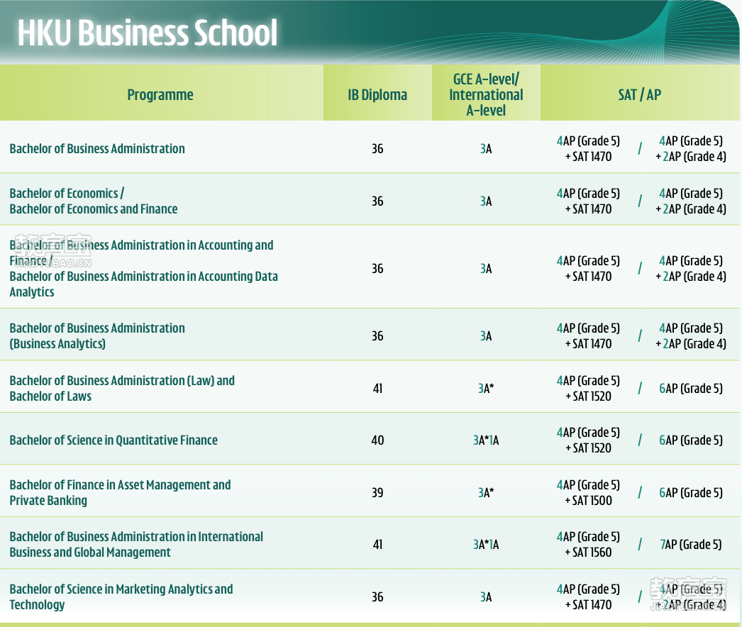Screen dimensions: 742x627
Task: Click IB score 41 for BBA (Law)
Action: pos(377,389)
